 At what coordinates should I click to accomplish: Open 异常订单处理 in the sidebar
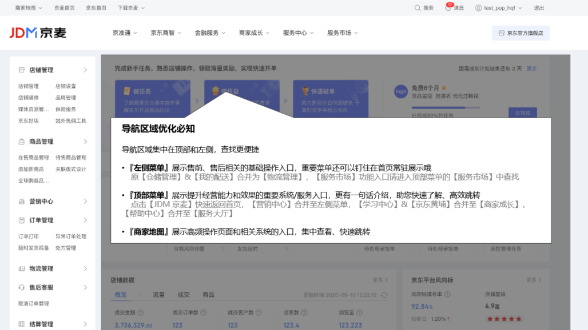pos(71,236)
